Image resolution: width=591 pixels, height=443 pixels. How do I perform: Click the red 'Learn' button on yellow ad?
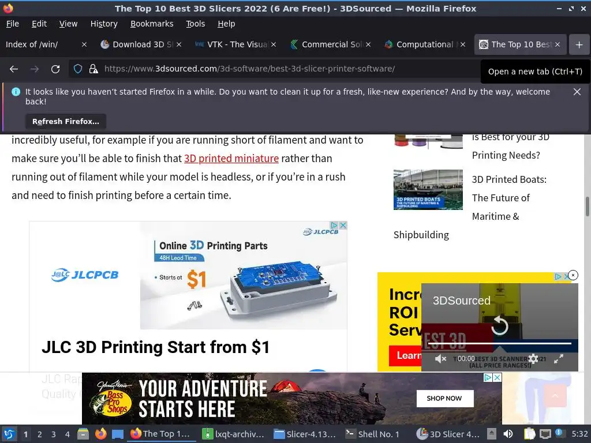tap(405, 355)
